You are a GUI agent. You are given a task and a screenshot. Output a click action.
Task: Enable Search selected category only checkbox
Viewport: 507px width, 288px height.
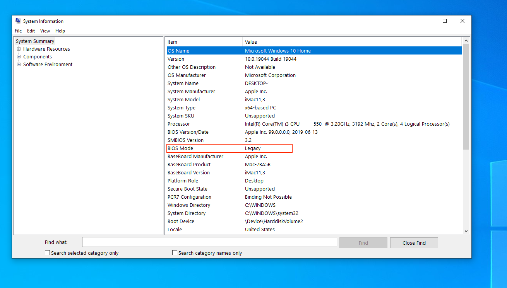(48, 253)
